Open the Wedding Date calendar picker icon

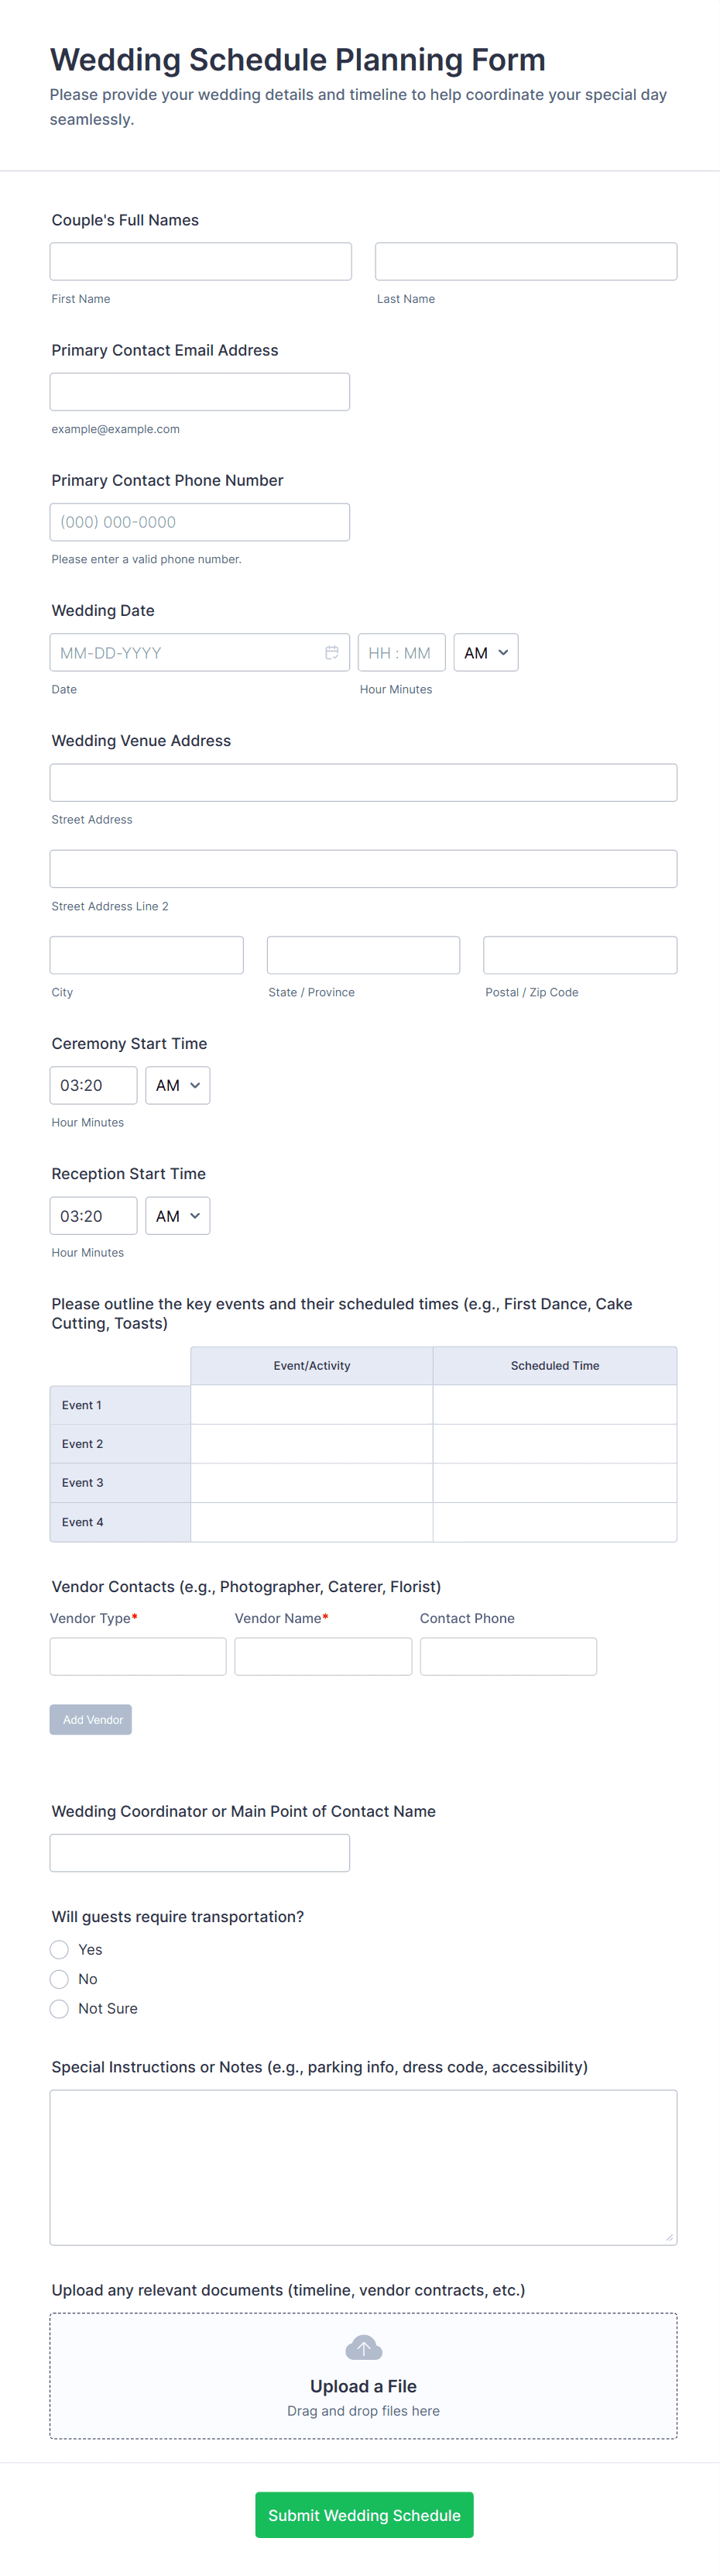pyautogui.click(x=331, y=653)
